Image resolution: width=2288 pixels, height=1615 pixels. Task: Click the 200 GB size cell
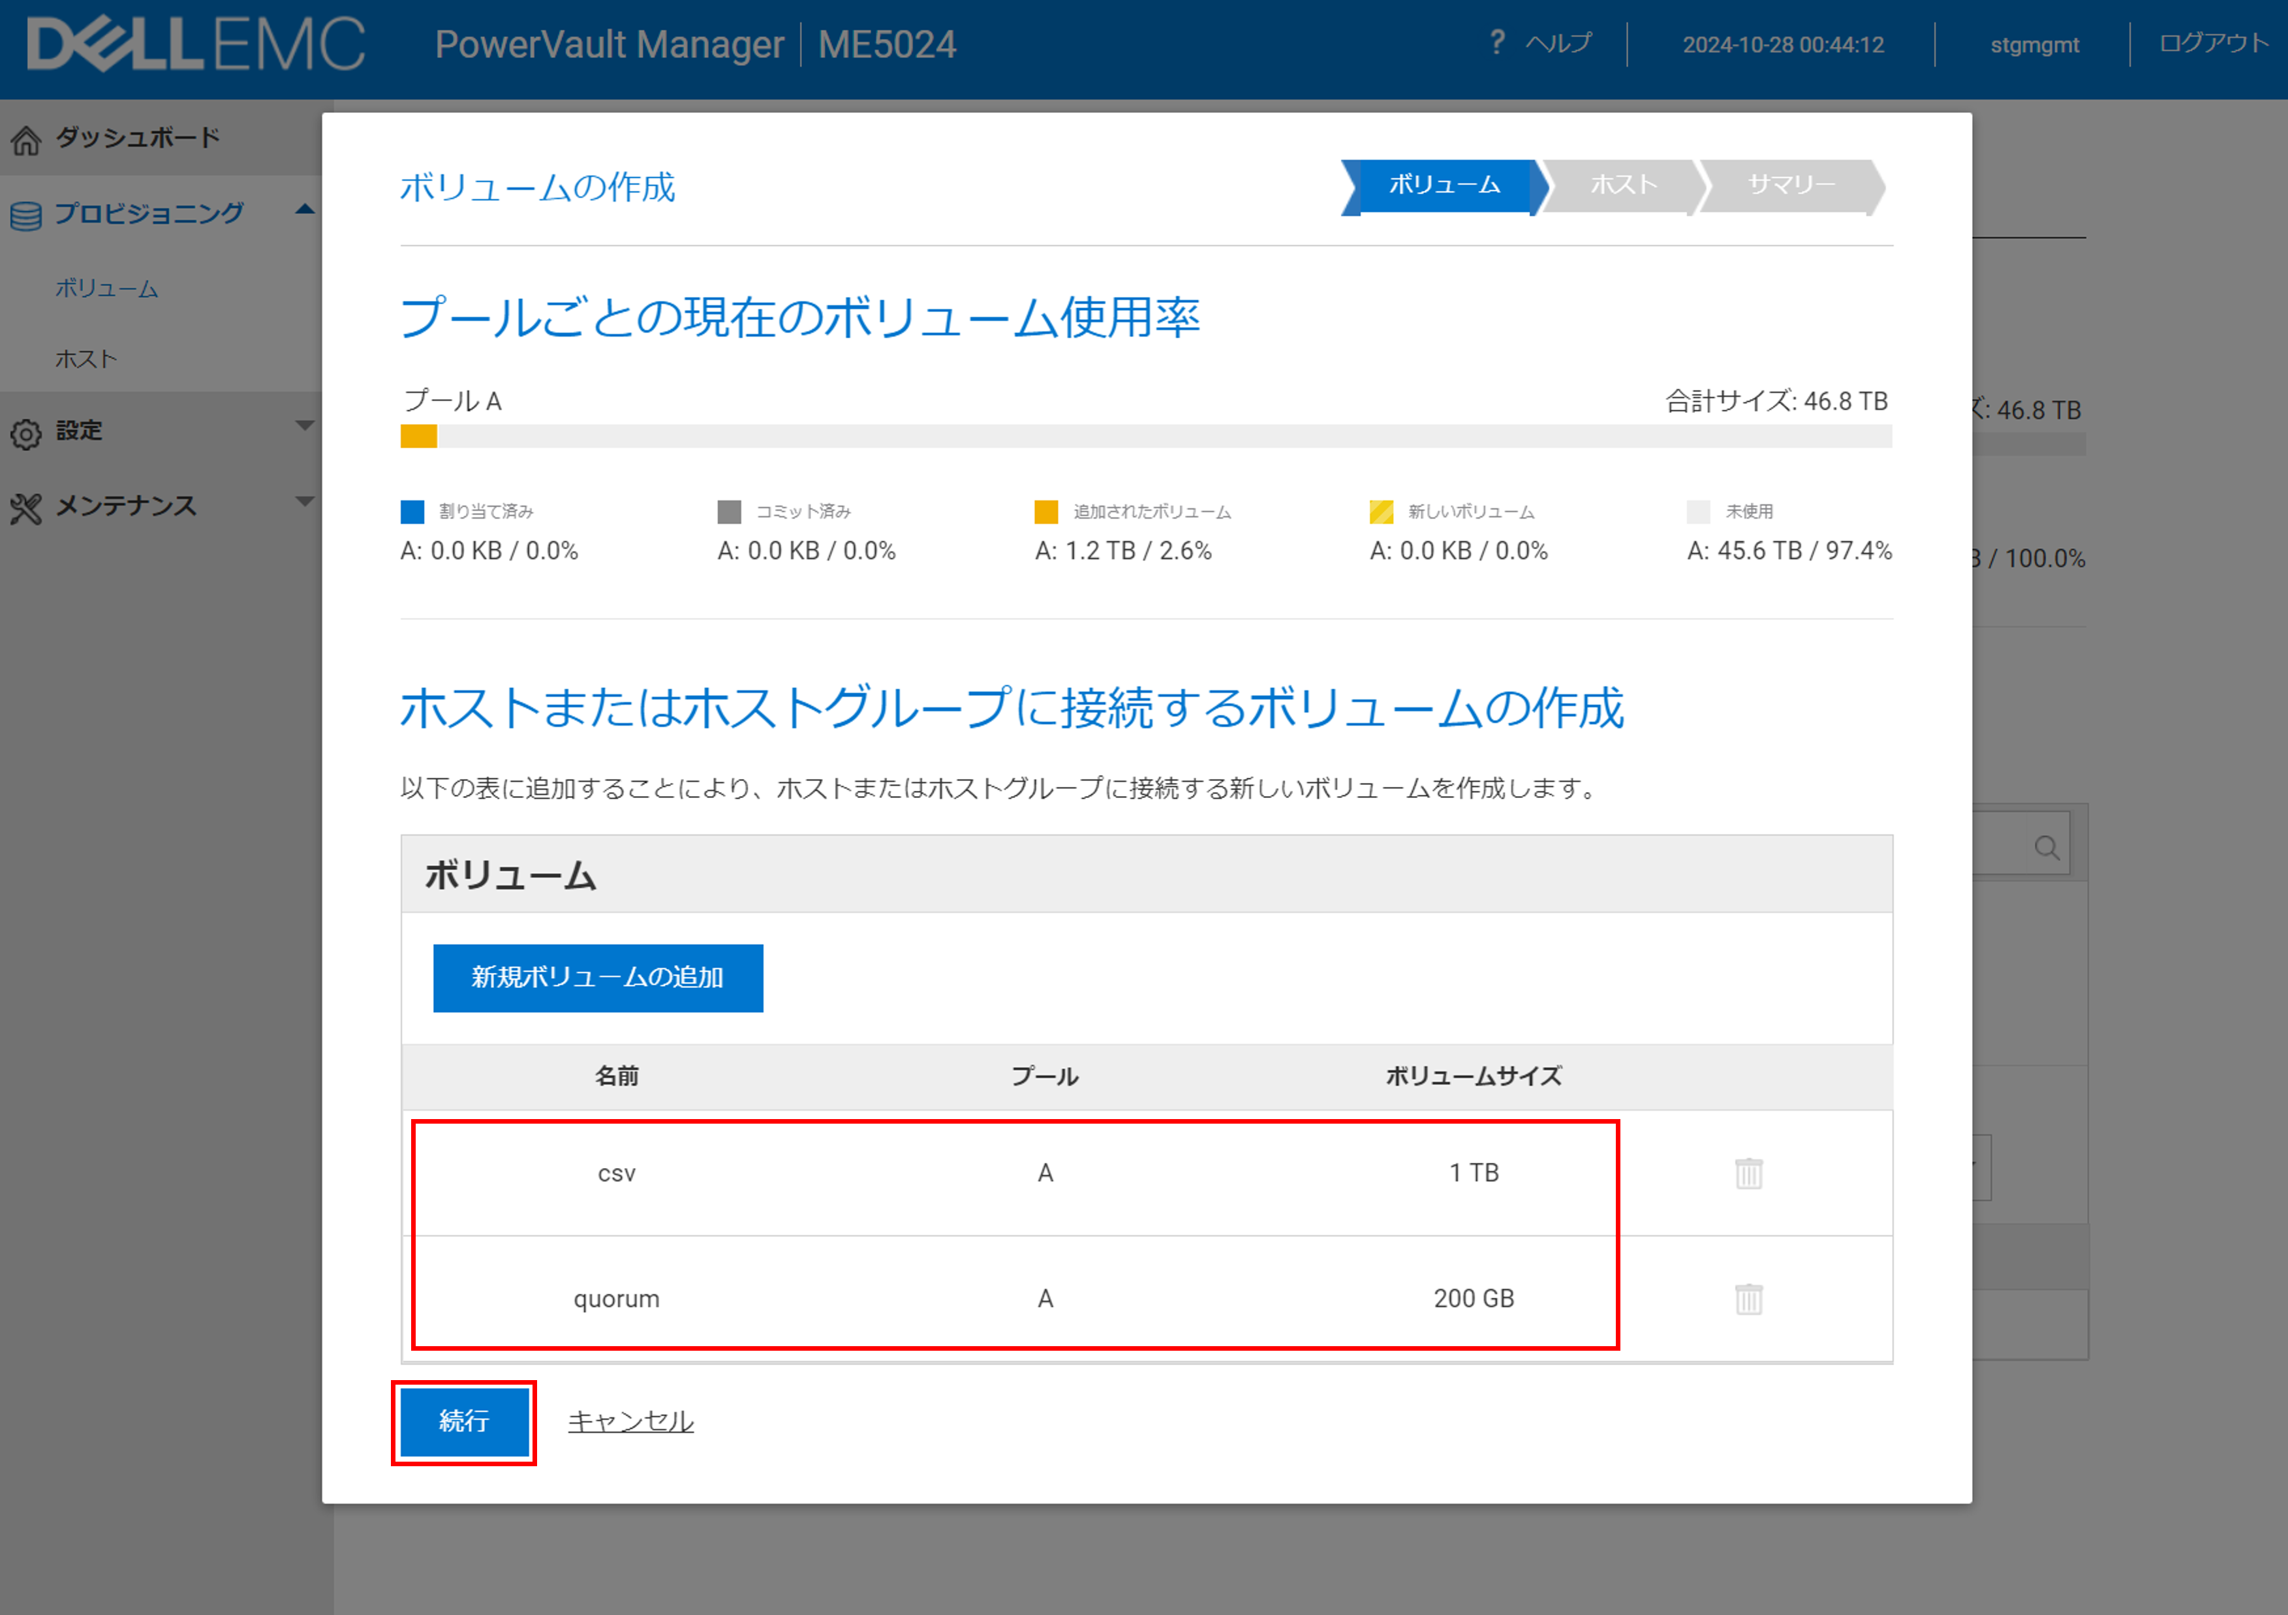click(1474, 1298)
